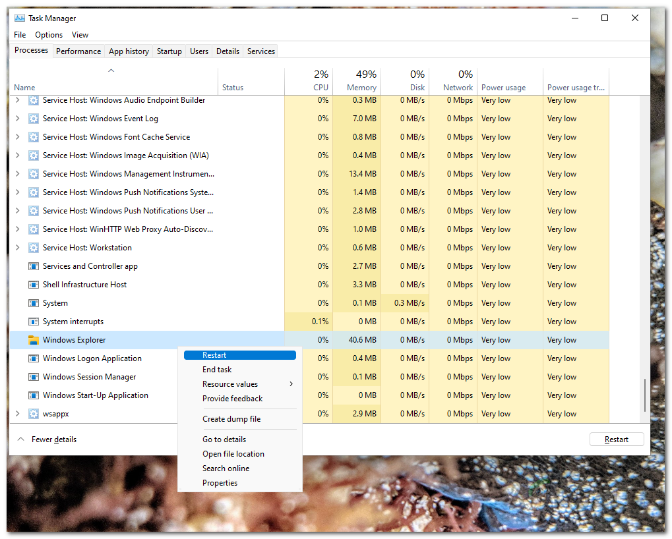Click the Windows Explorer folder icon
The height and width of the screenshot is (539, 672).
34,340
